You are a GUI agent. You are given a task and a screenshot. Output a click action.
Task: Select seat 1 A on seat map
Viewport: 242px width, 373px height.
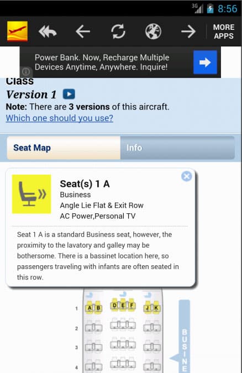point(90,308)
